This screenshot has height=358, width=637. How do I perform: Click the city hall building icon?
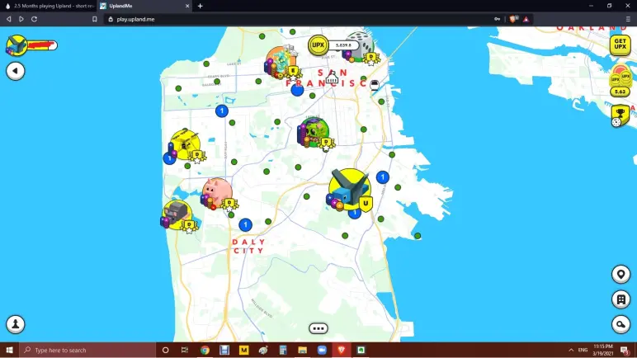tap(332, 78)
